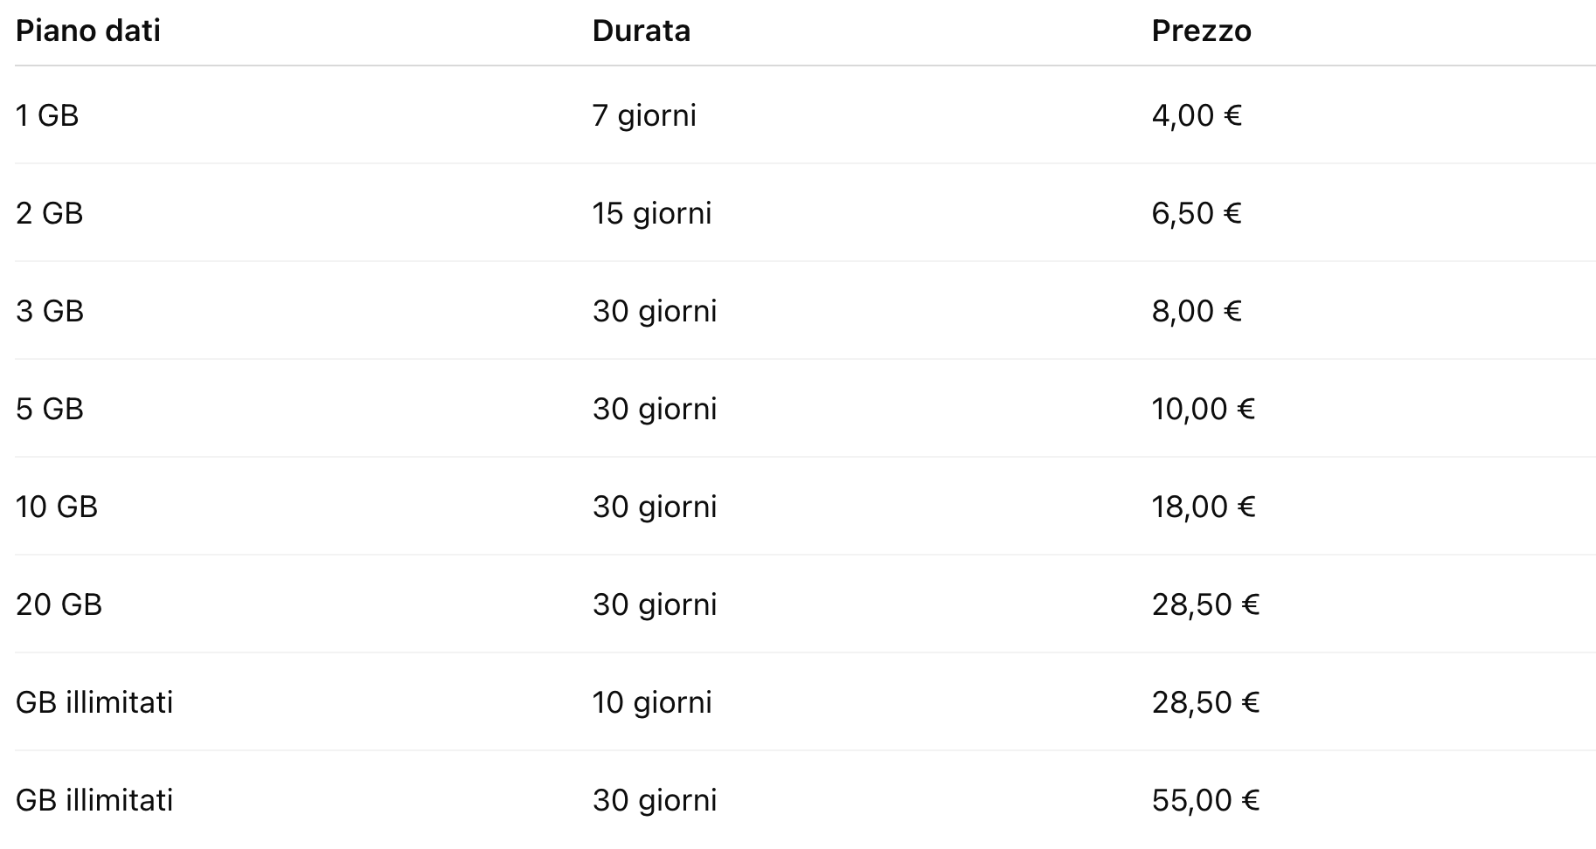1596x849 pixels.
Task: Select "GB illimitati" in the 55,00 € row
Action: point(94,800)
